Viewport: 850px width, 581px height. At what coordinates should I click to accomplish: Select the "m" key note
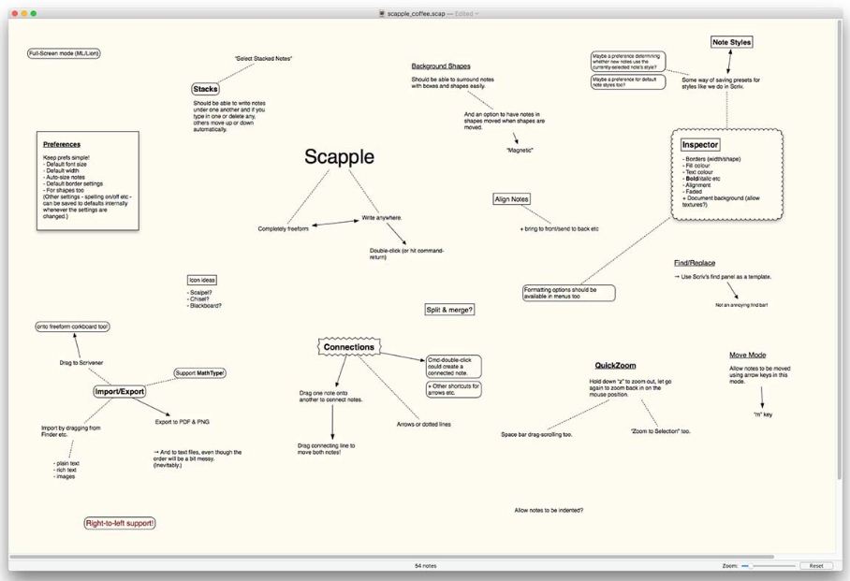763,414
